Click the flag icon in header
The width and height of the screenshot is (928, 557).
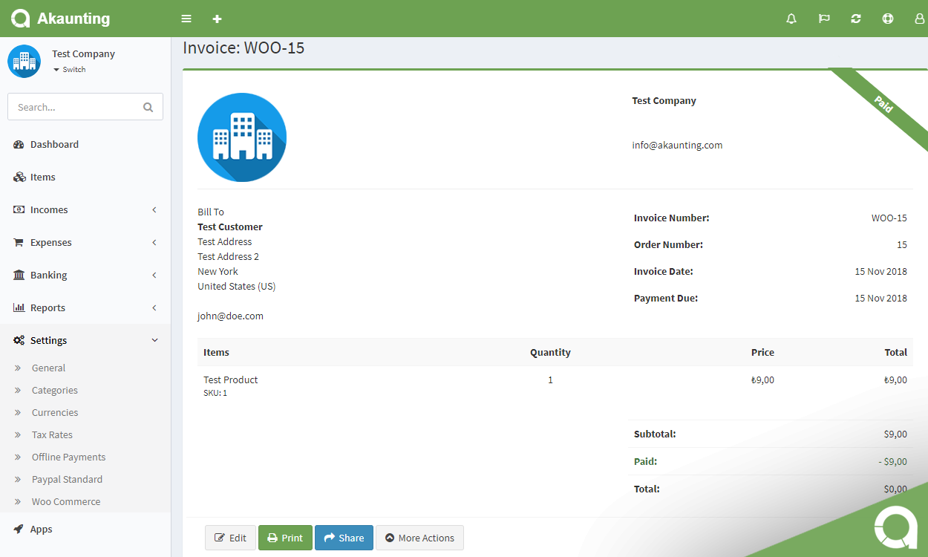tap(824, 19)
